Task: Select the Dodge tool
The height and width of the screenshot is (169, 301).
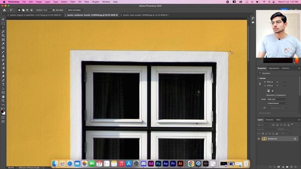Action: click(3, 76)
